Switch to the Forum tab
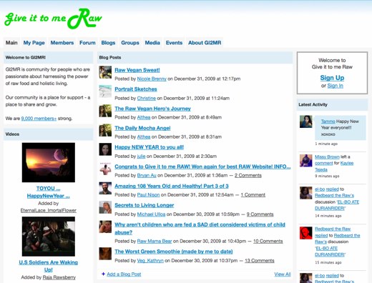Image resolution: width=372 pixels, height=283 pixels. point(87,43)
